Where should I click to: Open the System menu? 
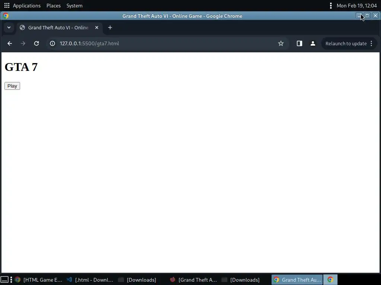74,6
